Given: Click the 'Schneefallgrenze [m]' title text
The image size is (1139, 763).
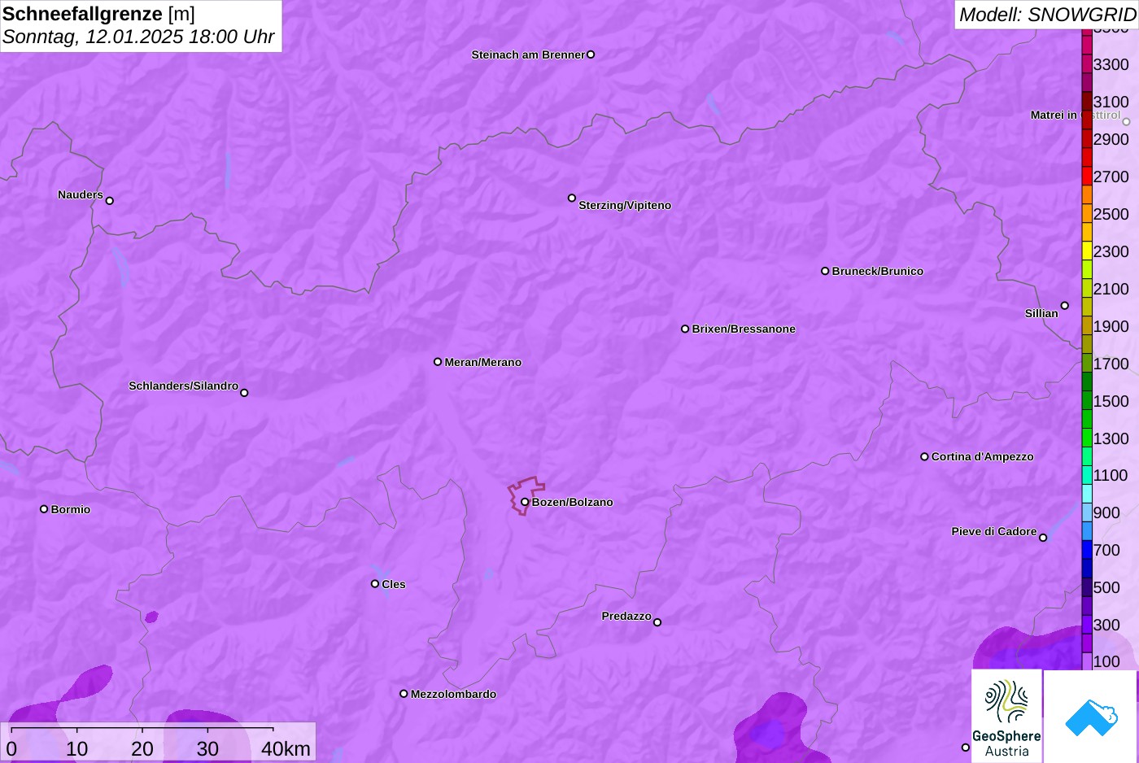Looking at the screenshot, I should [x=98, y=14].
